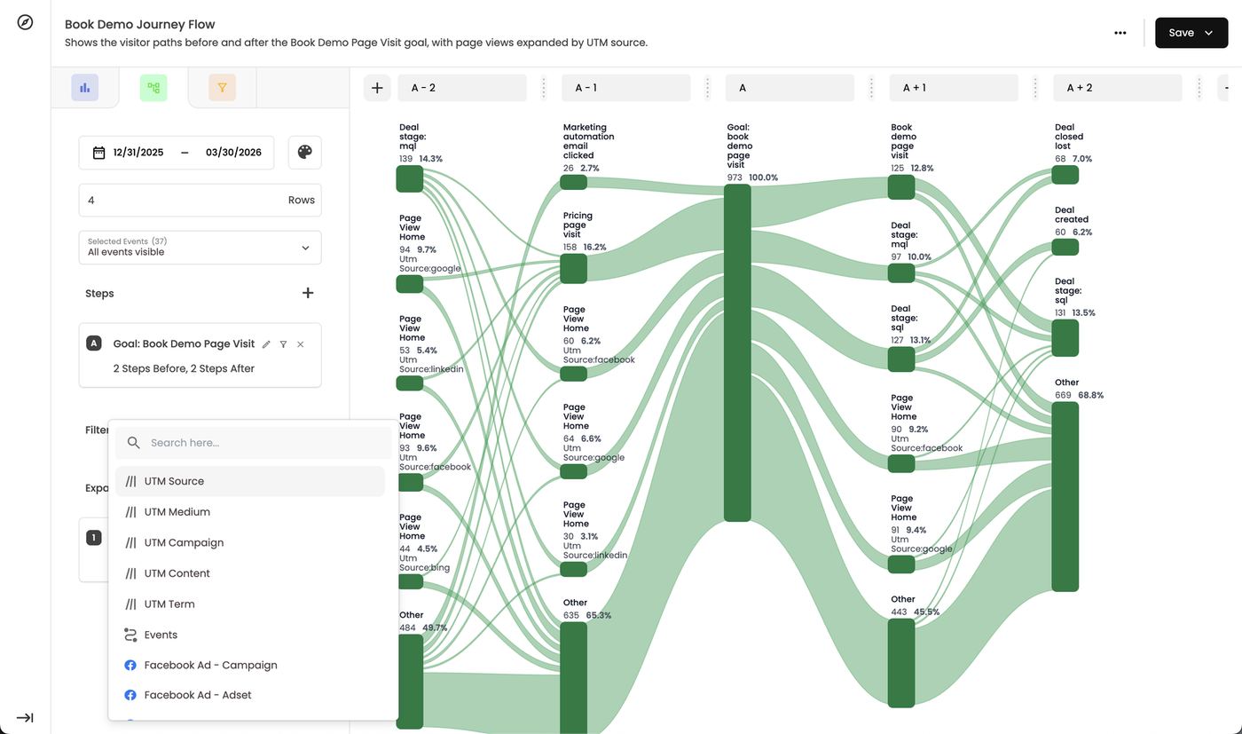Select UTM Source from the list

pyautogui.click(x=250, y=481)
